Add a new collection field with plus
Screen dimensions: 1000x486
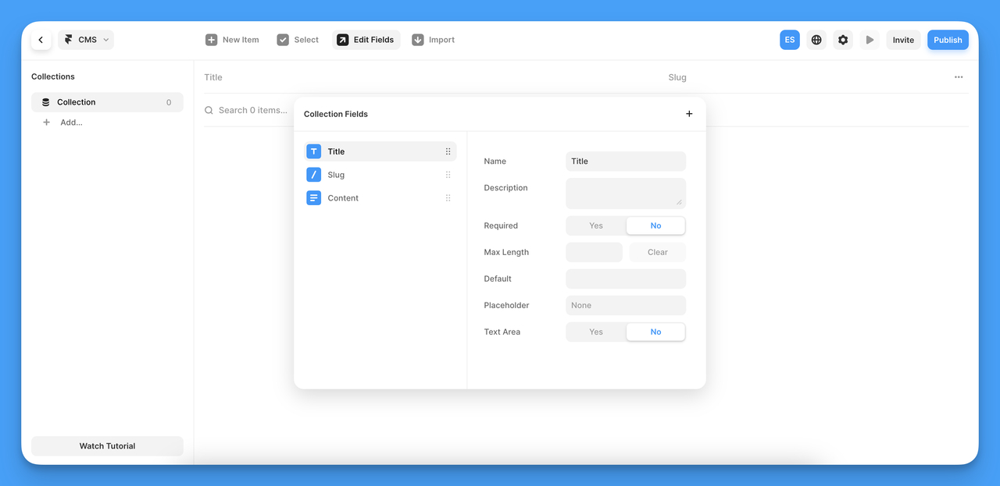click(689, 114)
